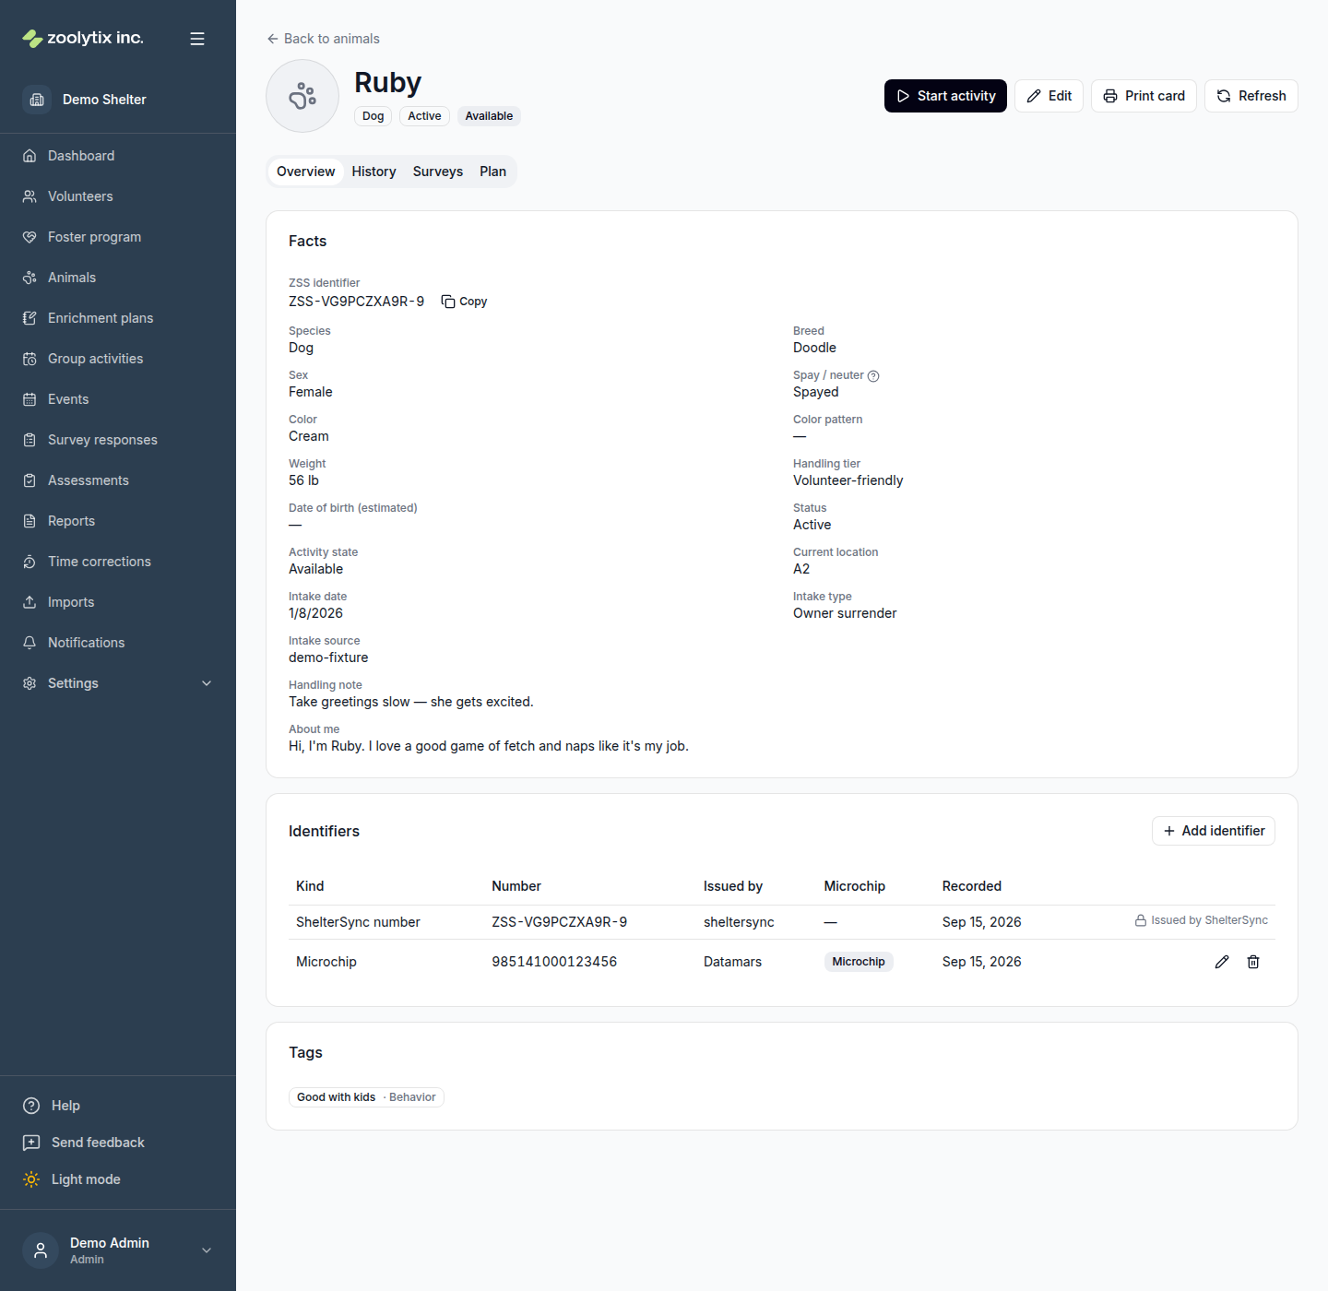
Task: Collapse sidebar with hamburger menu icon
Action: 197,39
